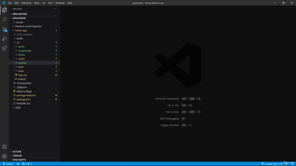The image size is (296, 166).
Task: Expand the styles folder
Action: coord(35,107)
